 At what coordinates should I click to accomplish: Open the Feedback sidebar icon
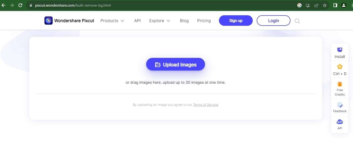[x=340, y=105]
